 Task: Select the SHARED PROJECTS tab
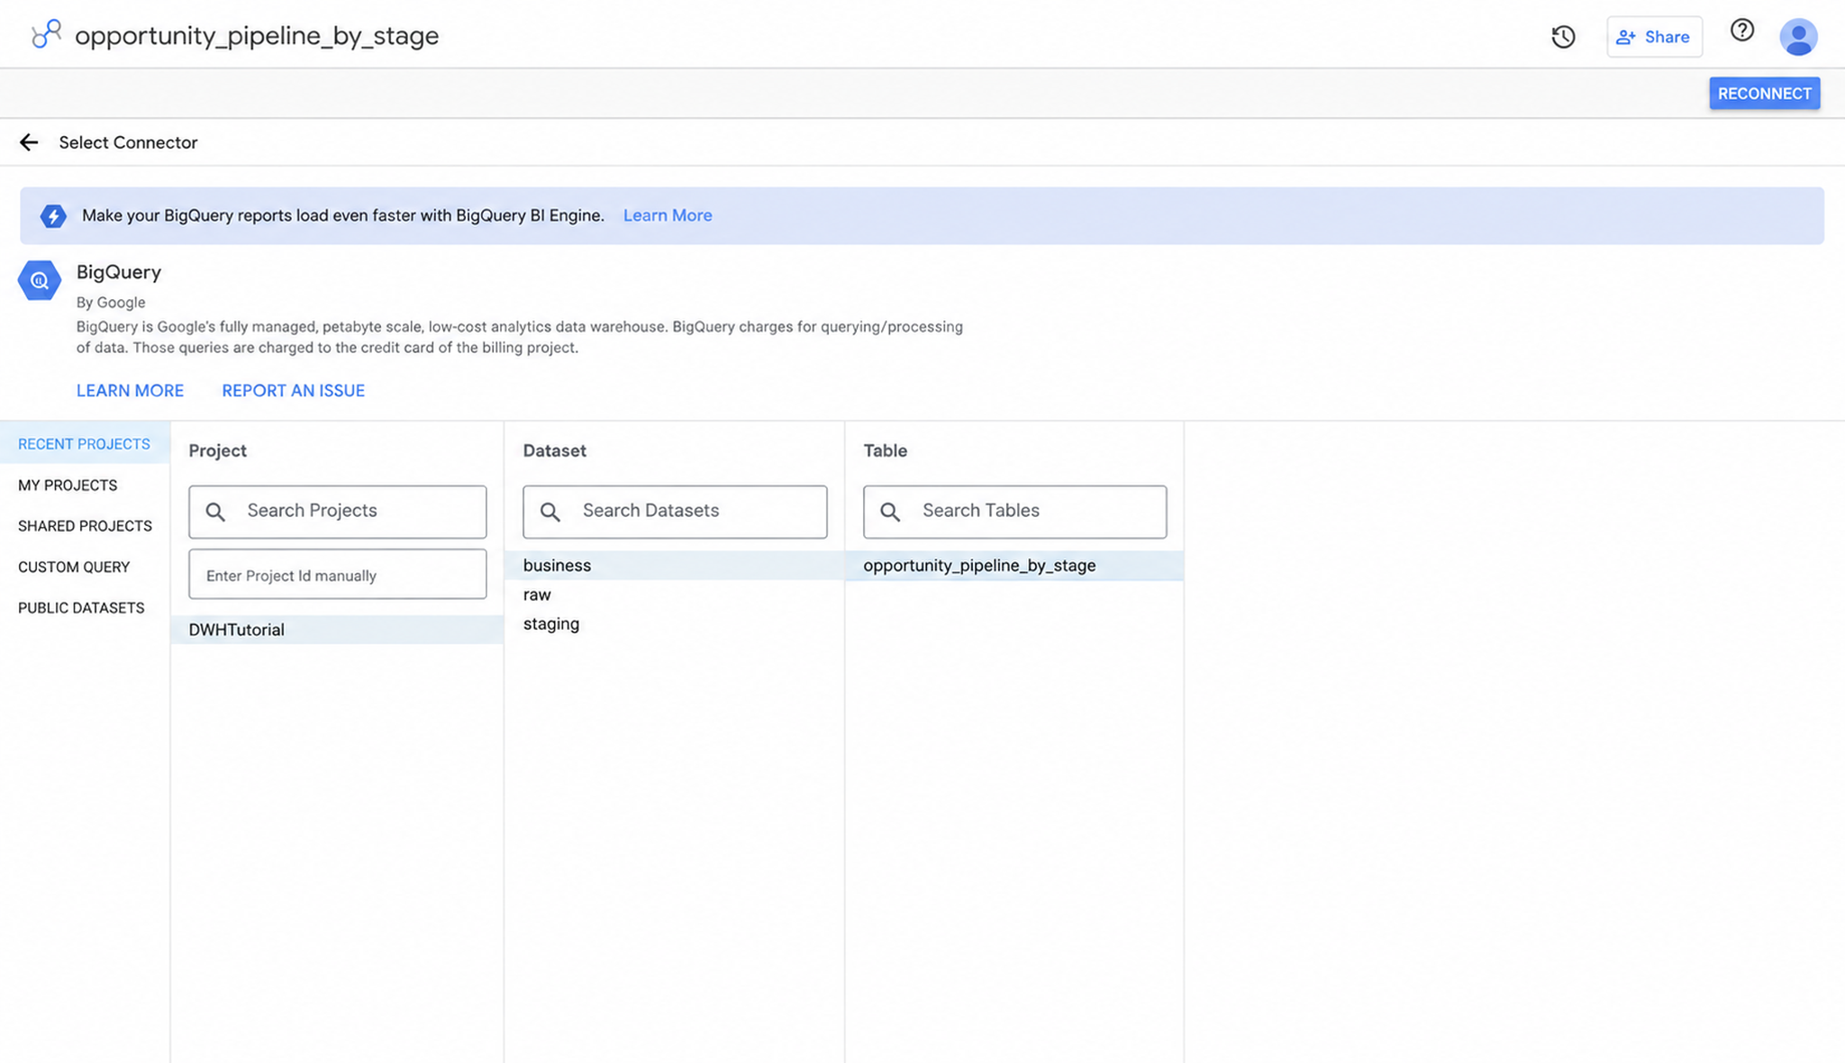85,526
